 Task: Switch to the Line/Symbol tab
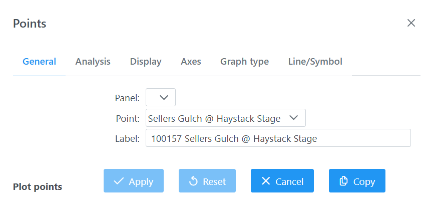tap(315, 61)
